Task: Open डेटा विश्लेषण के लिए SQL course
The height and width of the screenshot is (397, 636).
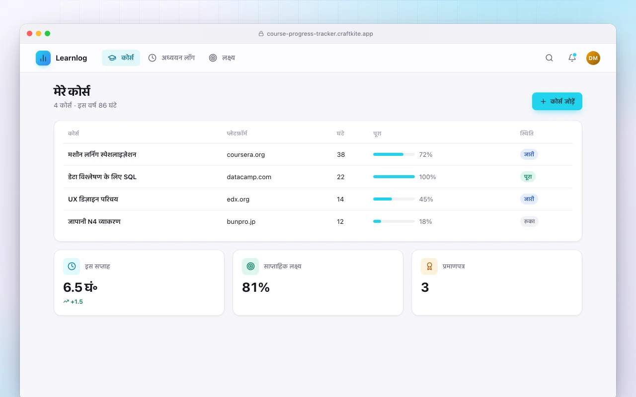Action: (x=102, y=177)
